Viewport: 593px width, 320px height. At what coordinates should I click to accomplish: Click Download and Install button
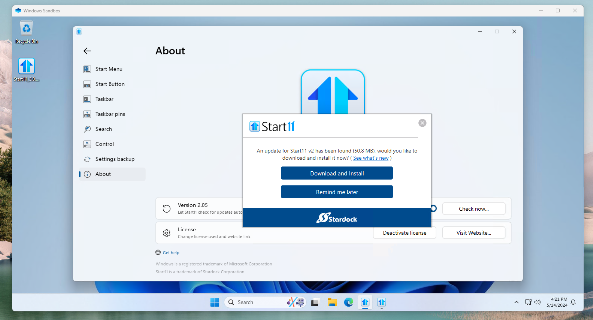[337, 173]
